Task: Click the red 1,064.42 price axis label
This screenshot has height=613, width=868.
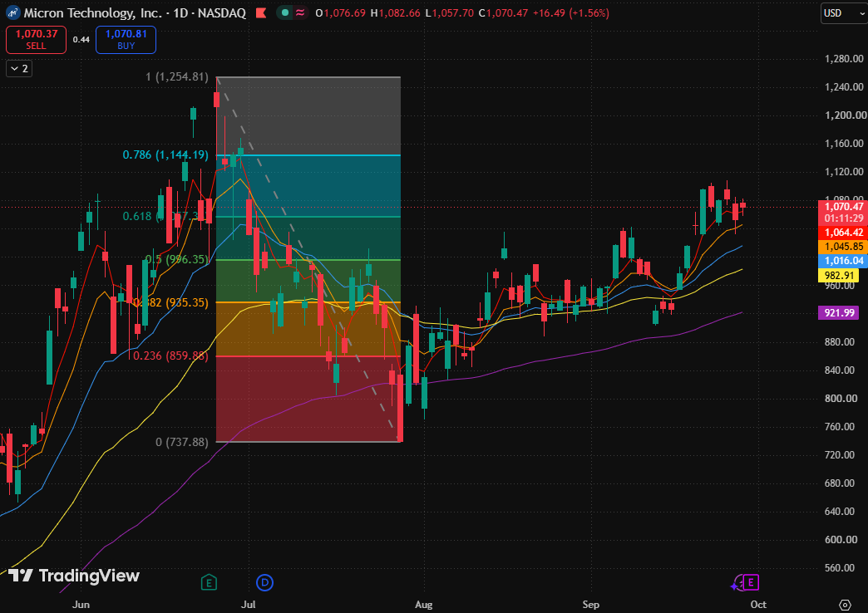Action: coord(843,233)
